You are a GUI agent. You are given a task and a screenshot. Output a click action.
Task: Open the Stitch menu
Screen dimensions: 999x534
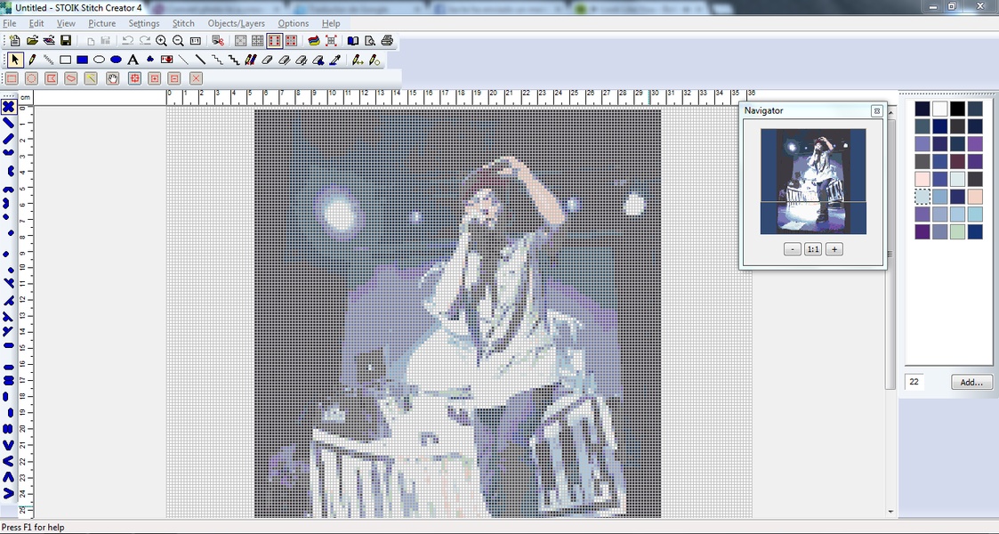coord(183,23)
